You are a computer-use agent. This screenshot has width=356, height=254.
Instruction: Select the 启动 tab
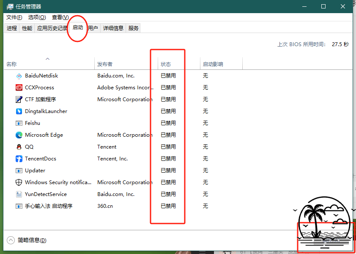[x=78, y=28]
